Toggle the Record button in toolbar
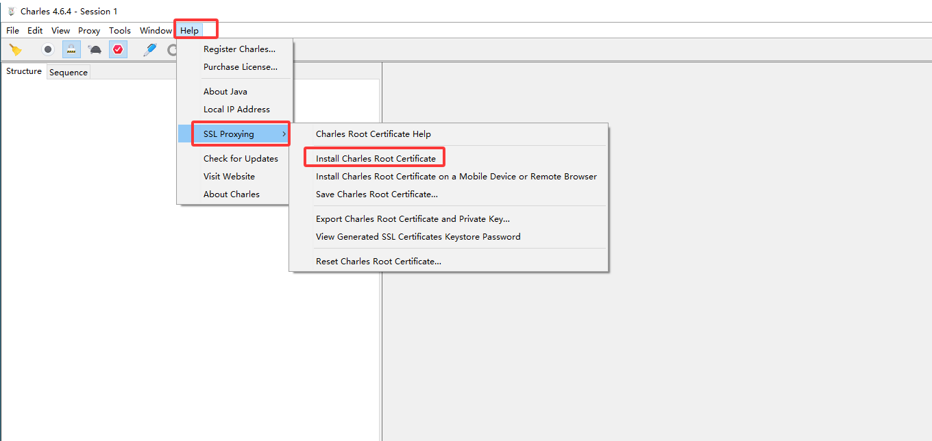This screenshot has height=441, width=932. [x=47, y=49]
